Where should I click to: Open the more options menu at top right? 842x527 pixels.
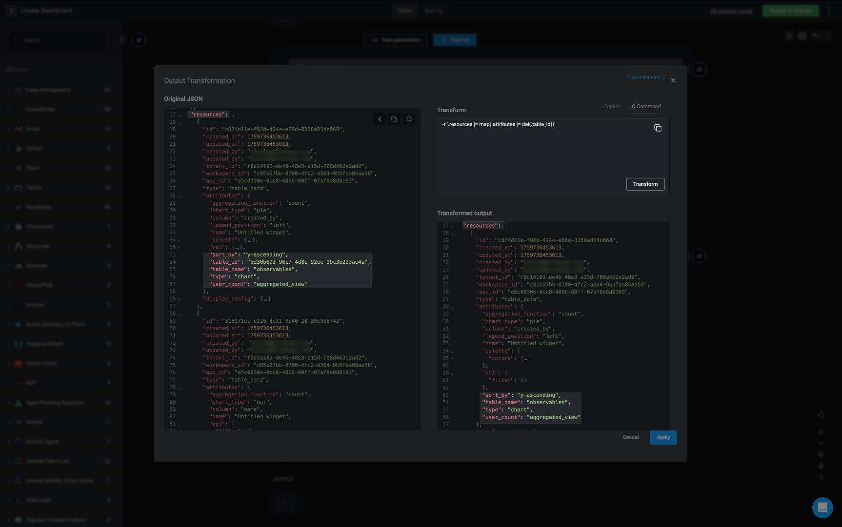829,10
